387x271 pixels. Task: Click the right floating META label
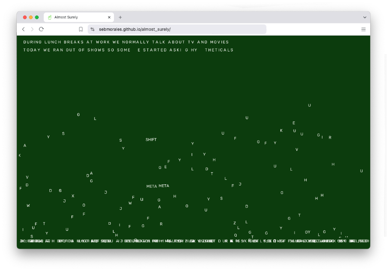tap(164, 186)
